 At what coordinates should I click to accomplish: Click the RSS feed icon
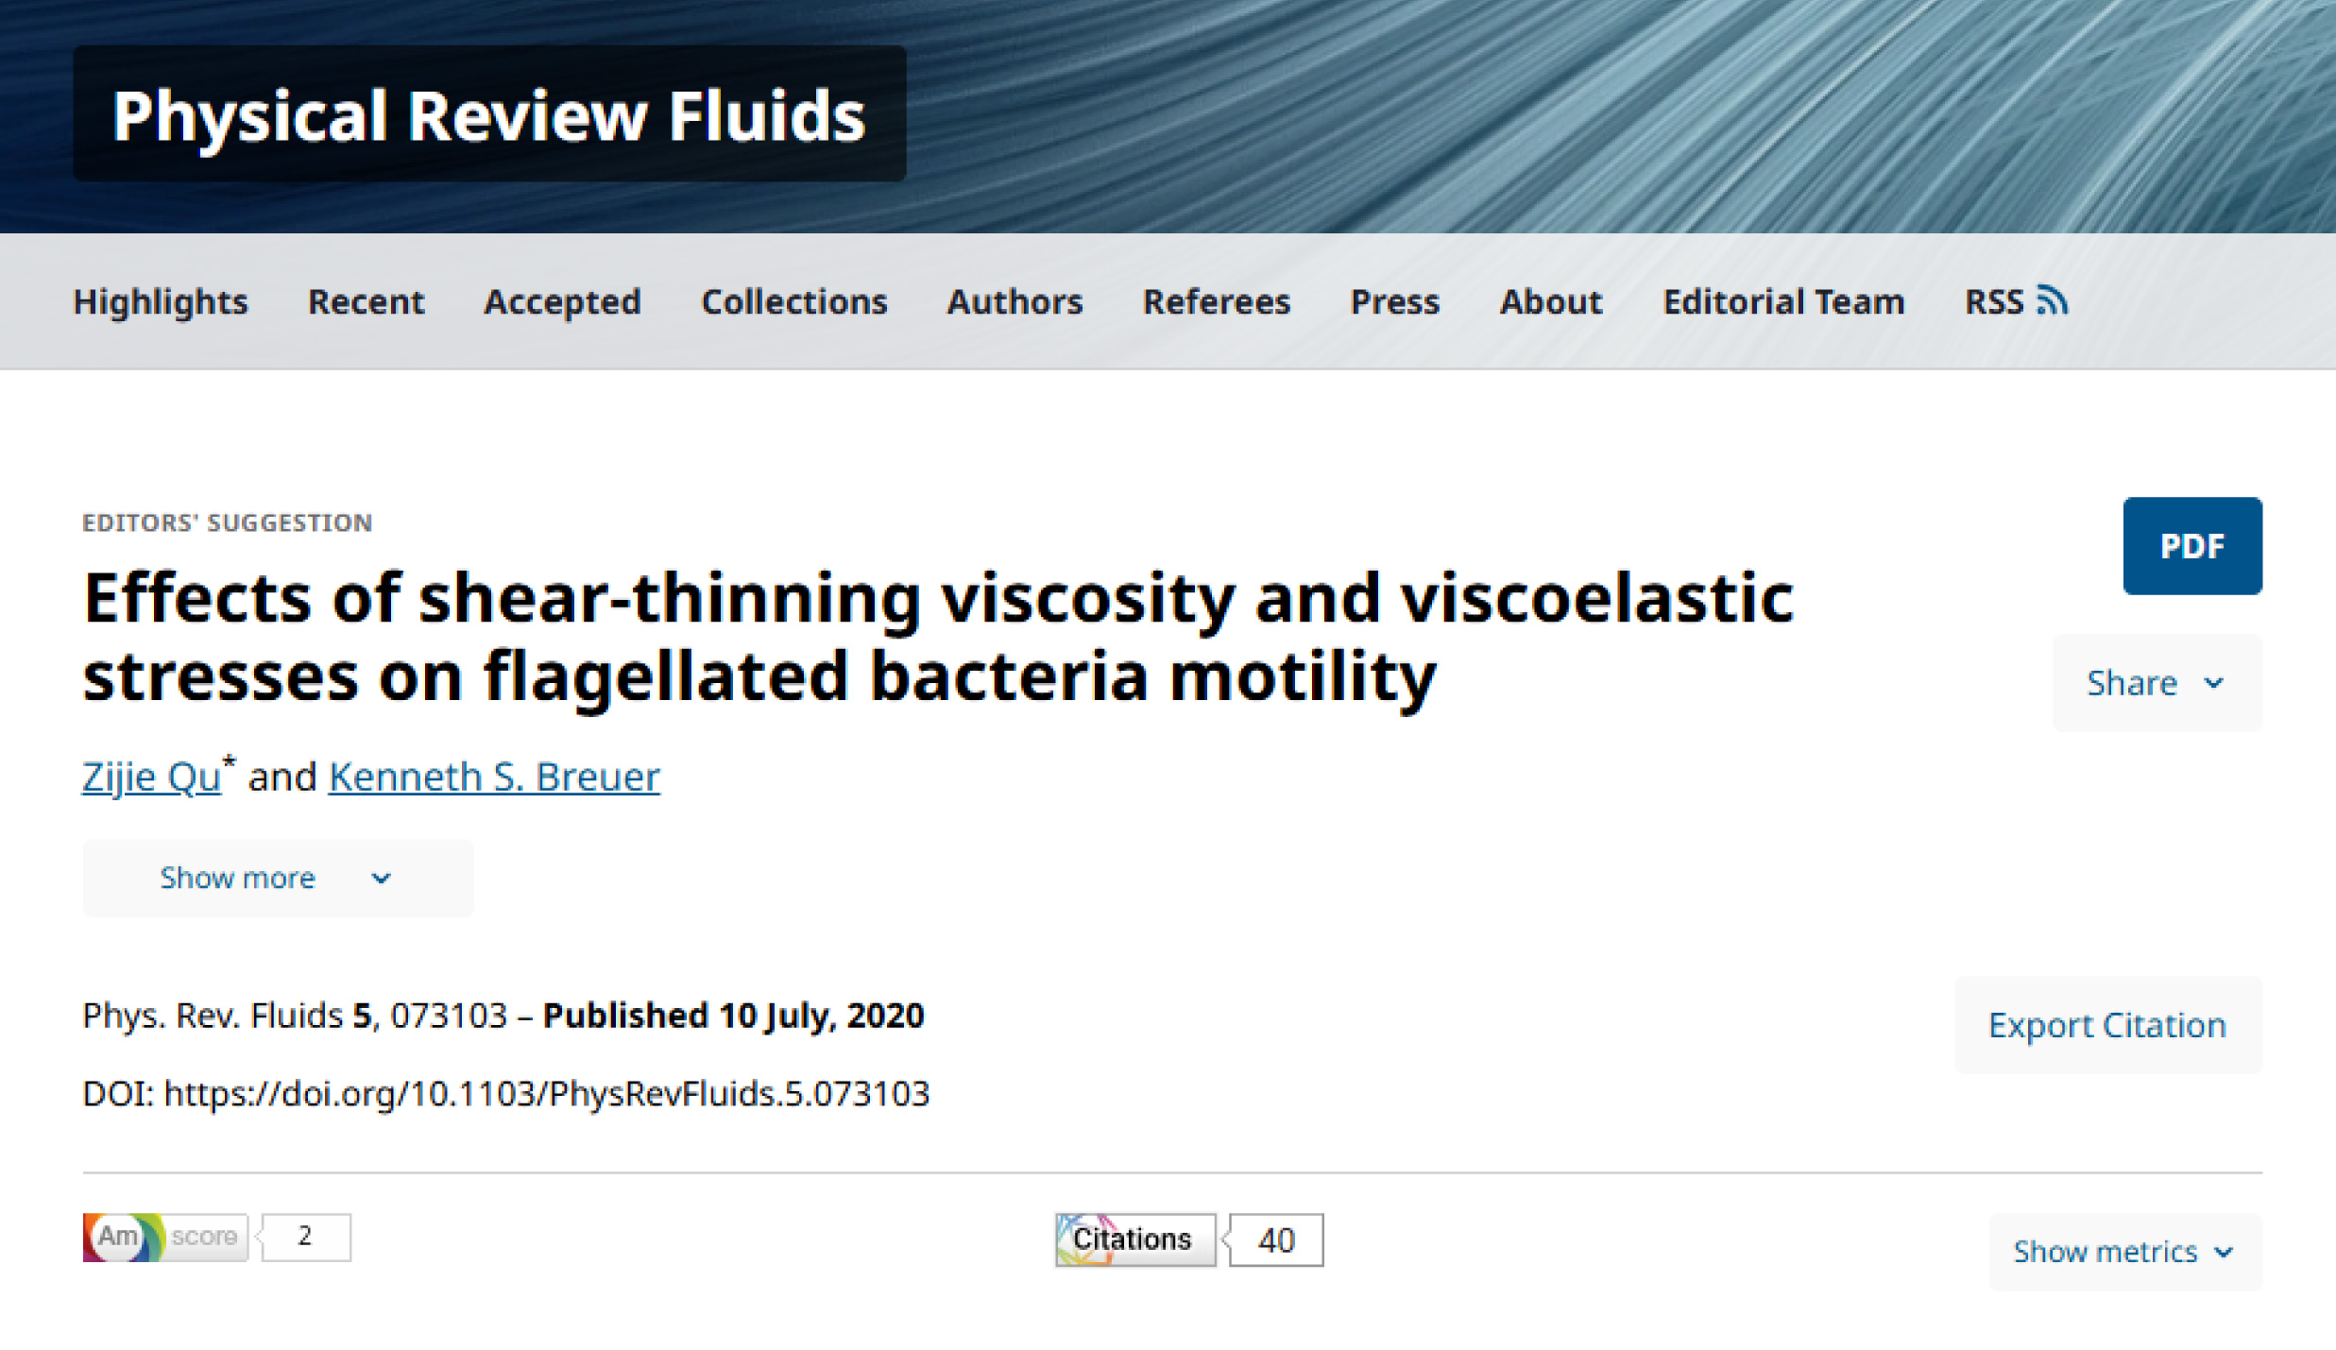coord(2053,300)
